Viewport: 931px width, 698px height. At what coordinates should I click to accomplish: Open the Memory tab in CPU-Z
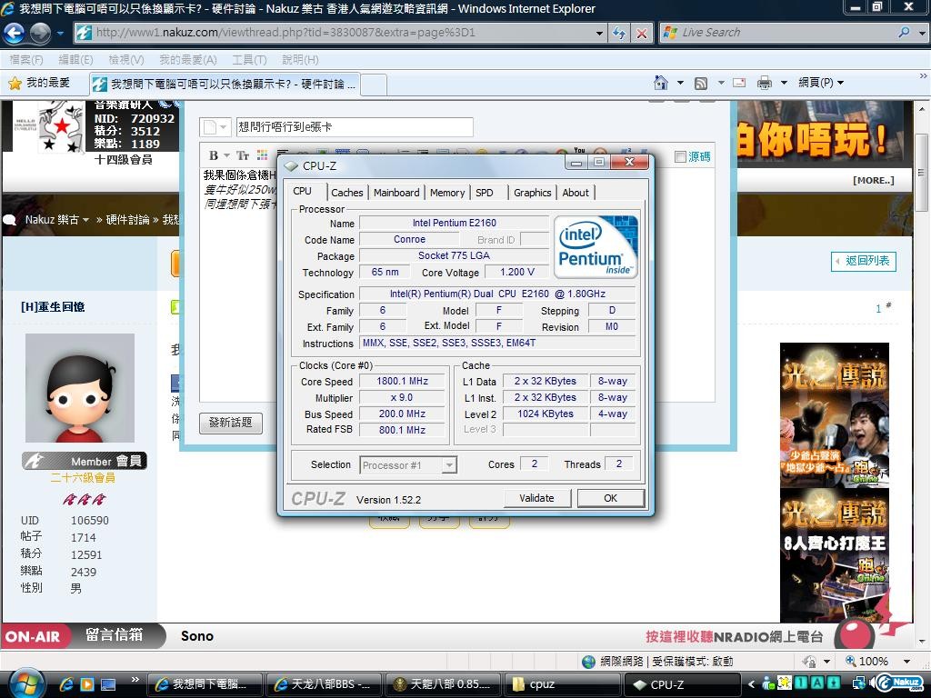click(x=447, y=193)
